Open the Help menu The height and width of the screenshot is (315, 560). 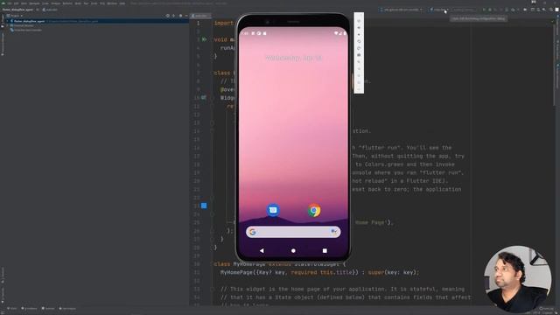pyautogui.click(x=122, y=3)
